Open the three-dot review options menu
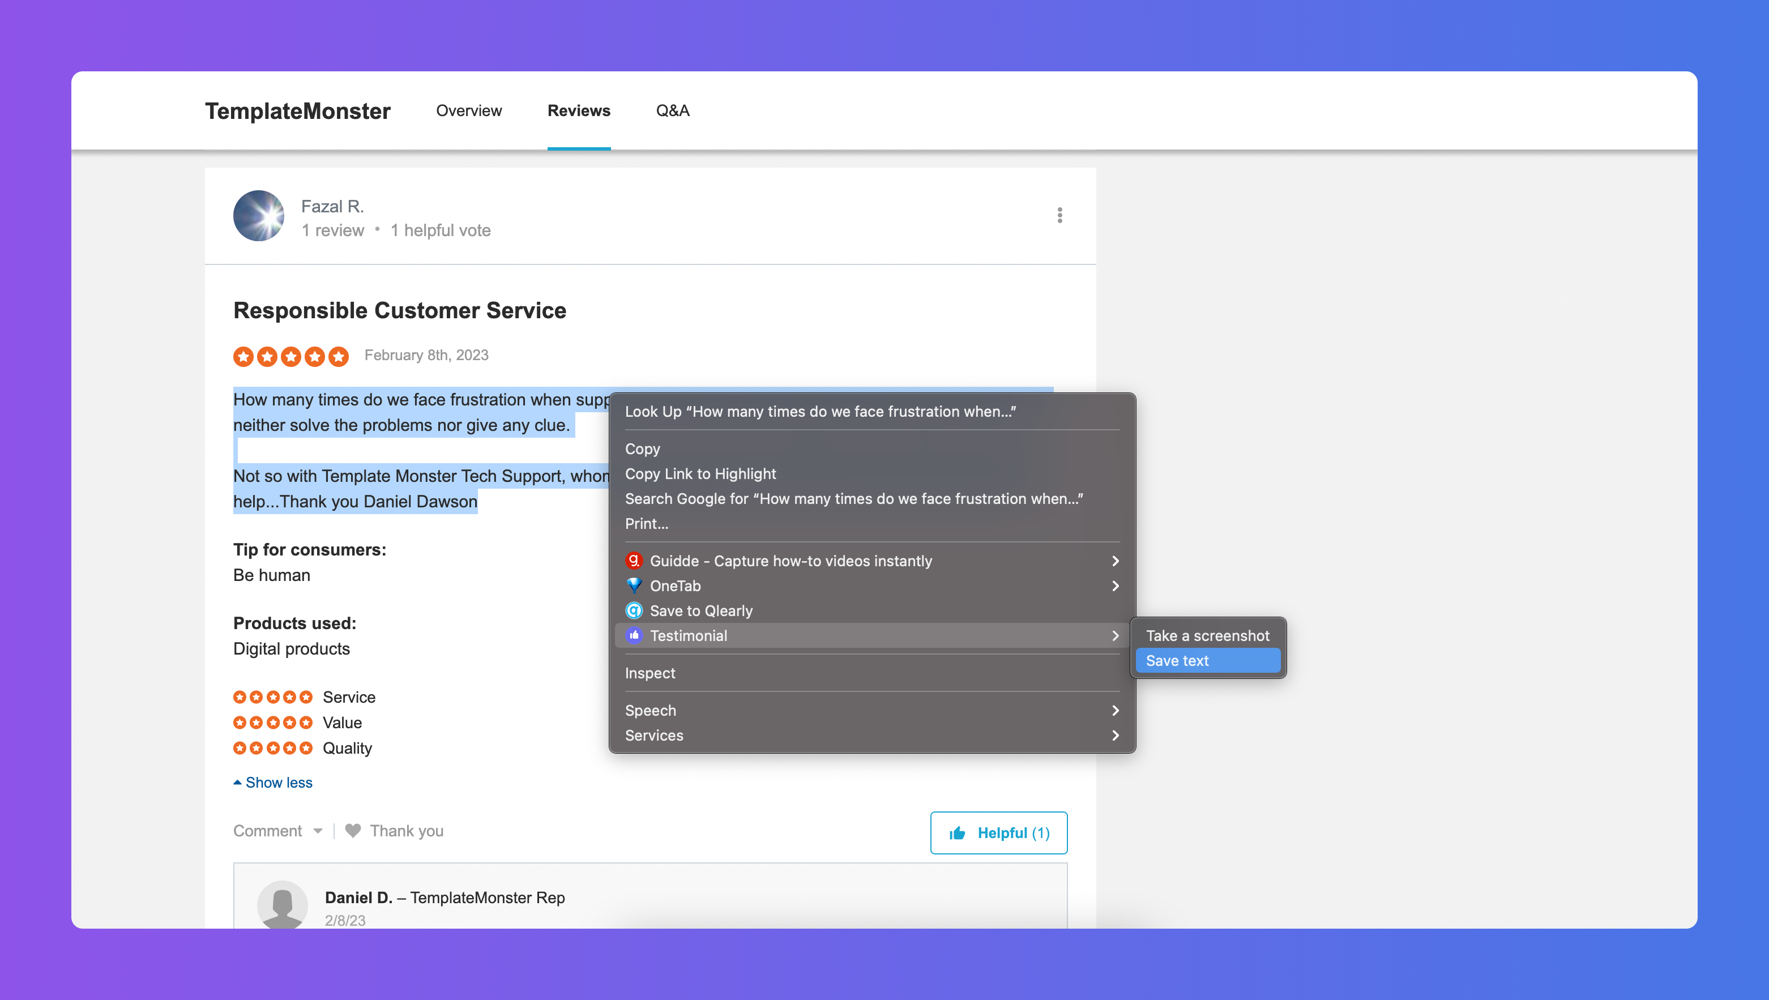This screenshot has height=1000, width=1769. (1059, 216)
